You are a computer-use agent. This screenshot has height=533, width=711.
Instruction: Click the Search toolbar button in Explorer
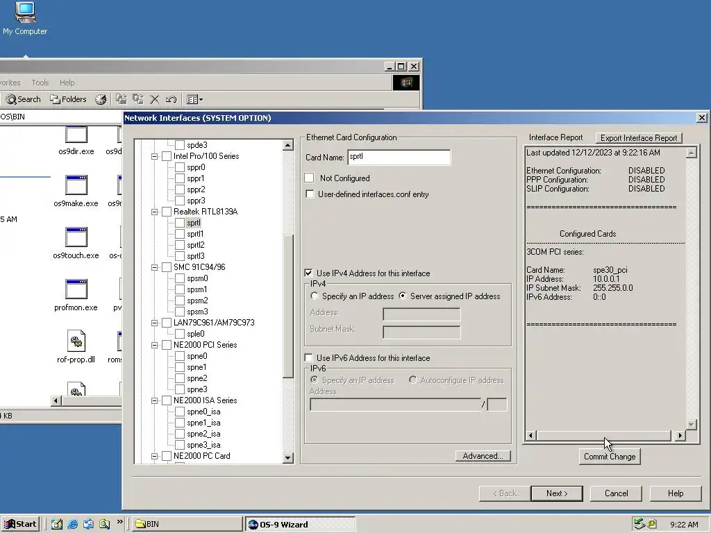tap(23, 99)
